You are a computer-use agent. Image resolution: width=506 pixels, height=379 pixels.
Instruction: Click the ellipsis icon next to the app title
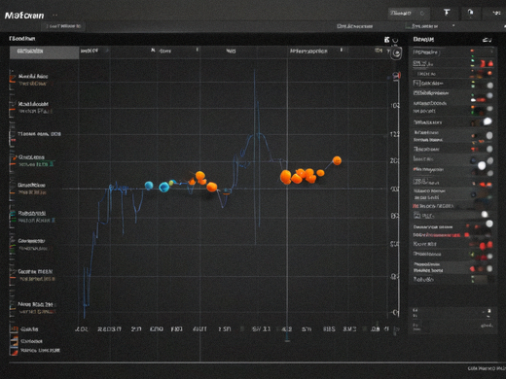[54, 15]
